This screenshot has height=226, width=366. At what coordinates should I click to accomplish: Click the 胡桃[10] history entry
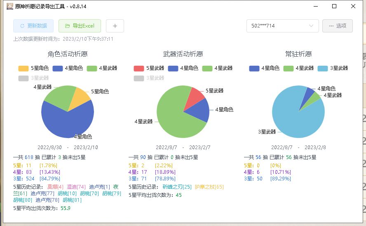pos(67,194)
